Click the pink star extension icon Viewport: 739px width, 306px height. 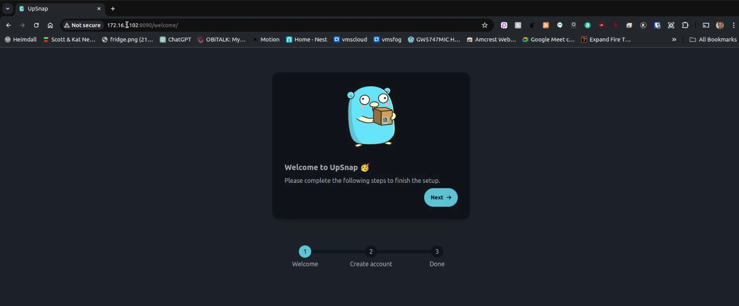pos(504,25)
